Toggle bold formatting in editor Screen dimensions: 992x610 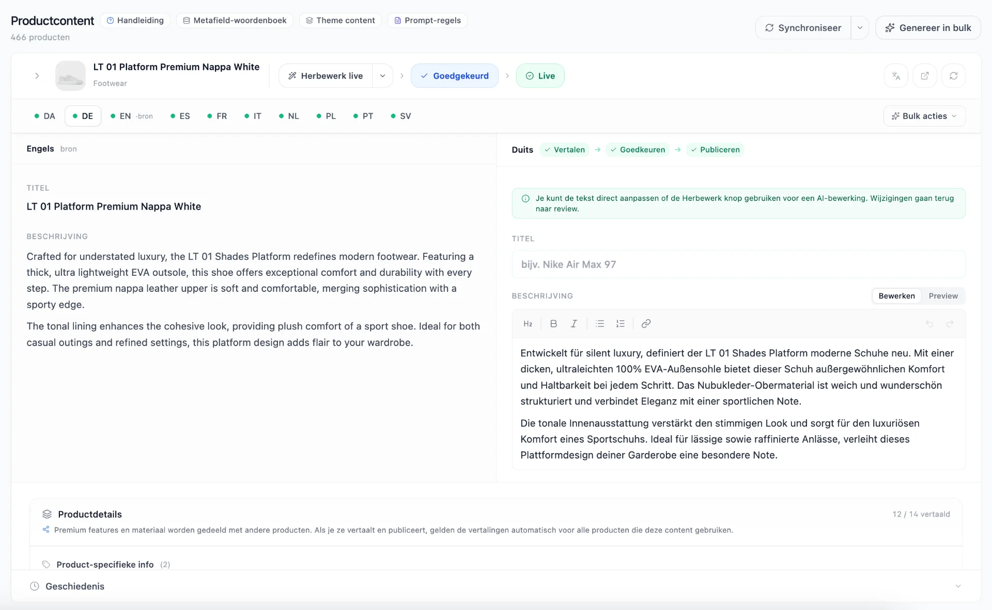pos(553,324)
